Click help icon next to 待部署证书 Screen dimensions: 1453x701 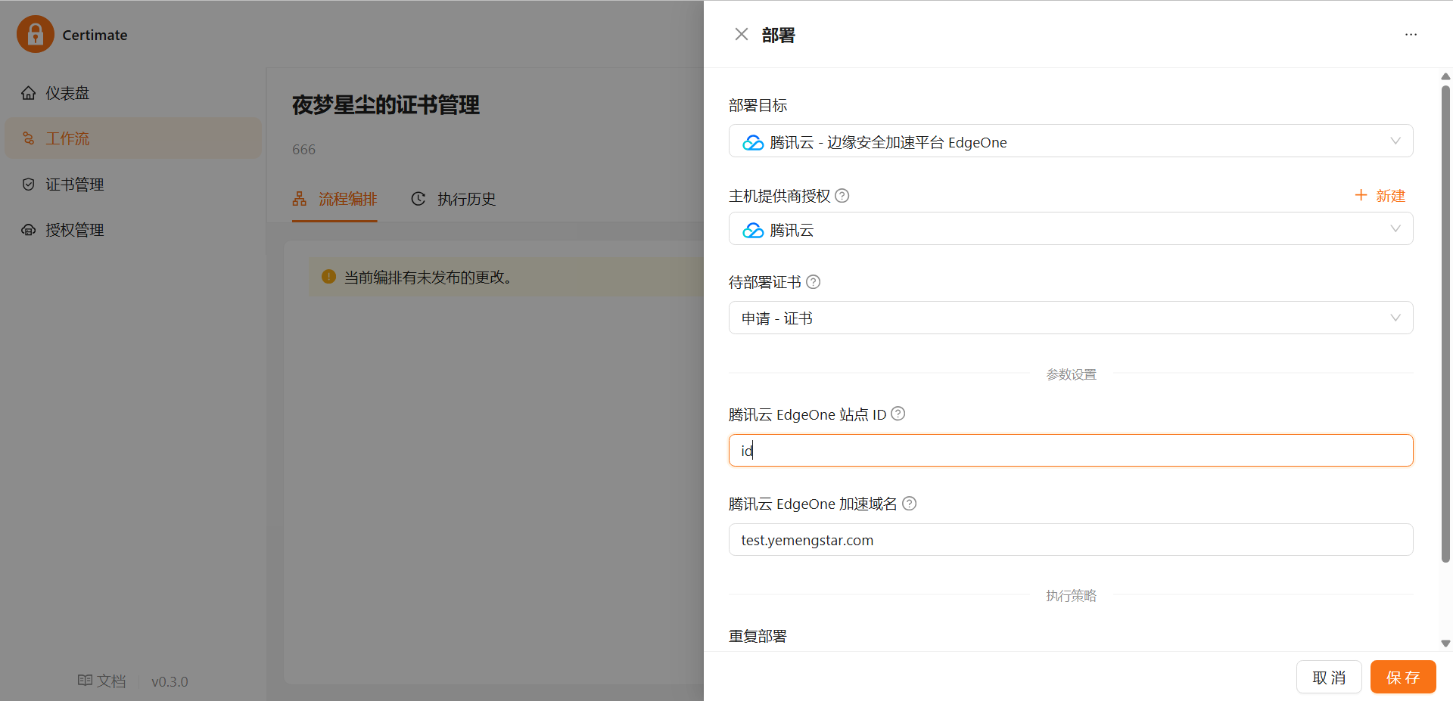point(813,282)
